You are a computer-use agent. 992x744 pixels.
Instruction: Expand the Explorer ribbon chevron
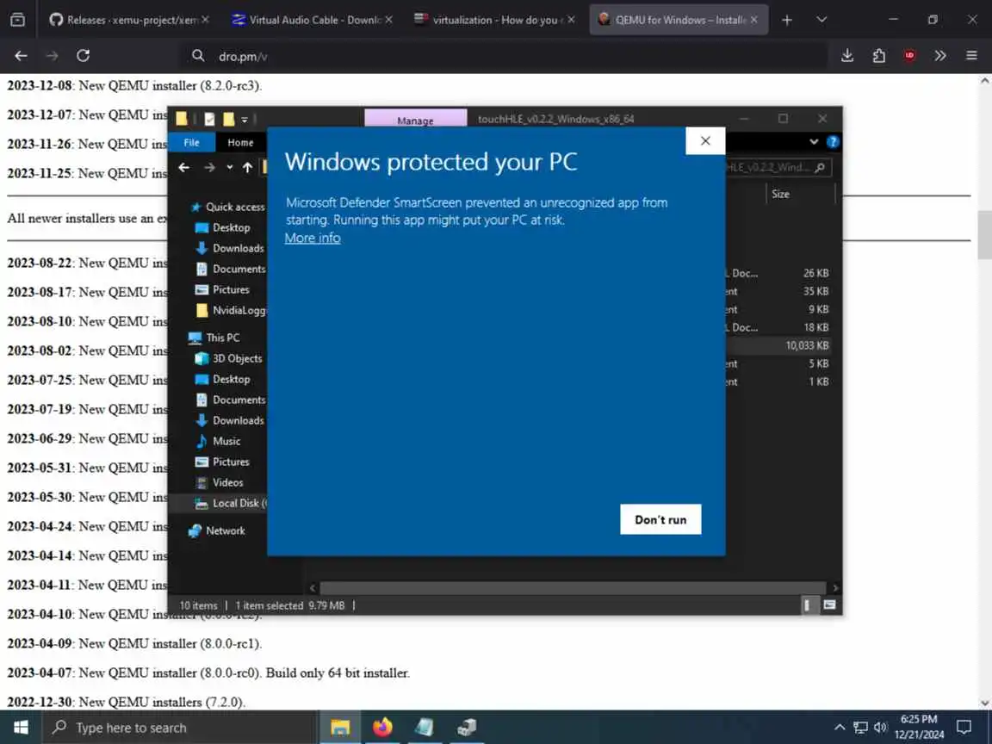[814, 142]
